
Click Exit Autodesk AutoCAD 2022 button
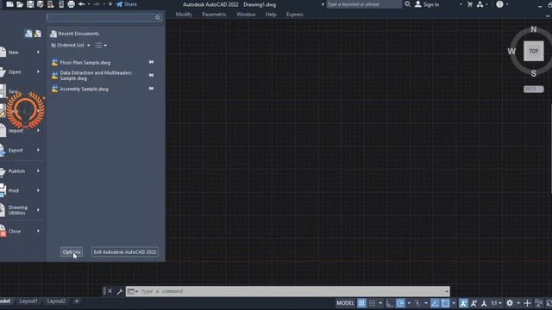[125, 252]
